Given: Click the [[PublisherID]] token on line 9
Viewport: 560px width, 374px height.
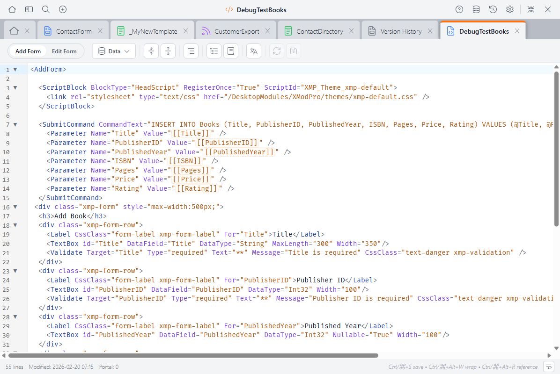Looking at the screenshot, I should [x=227, y=143].
